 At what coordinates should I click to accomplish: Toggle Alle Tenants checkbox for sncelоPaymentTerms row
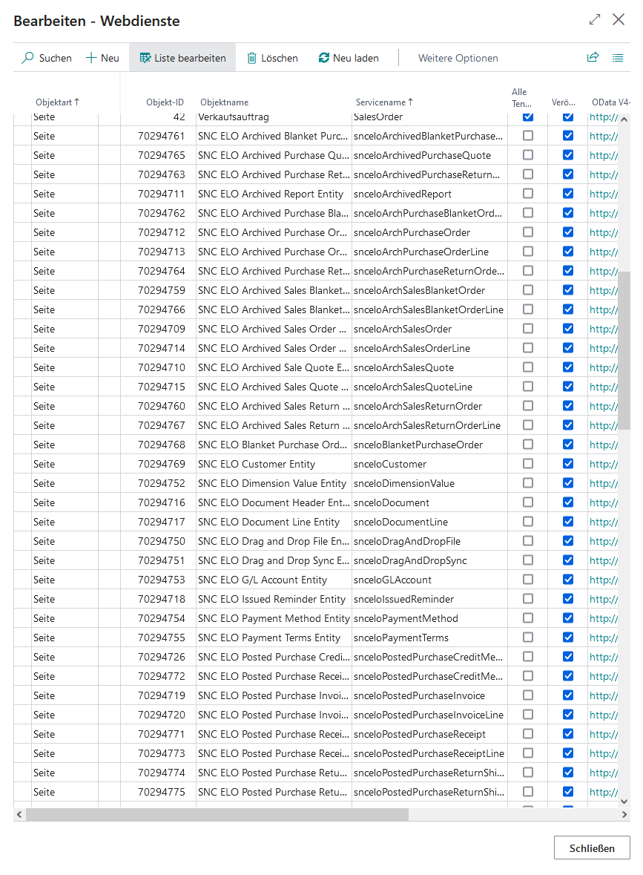coord(528,638)
